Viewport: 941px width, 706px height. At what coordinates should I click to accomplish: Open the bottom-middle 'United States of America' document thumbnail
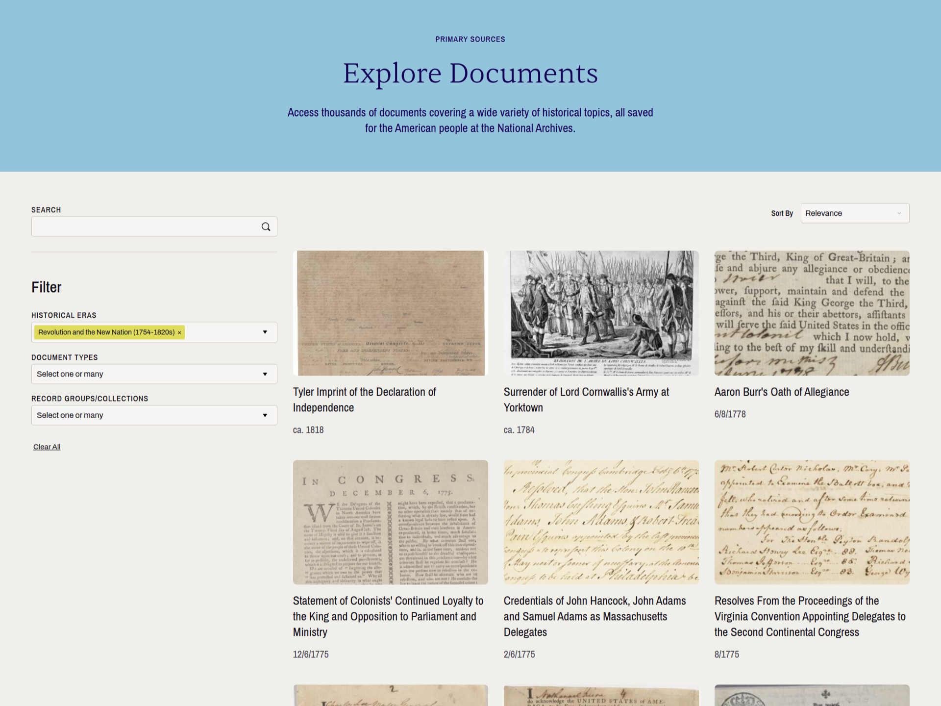pos(601,695)
